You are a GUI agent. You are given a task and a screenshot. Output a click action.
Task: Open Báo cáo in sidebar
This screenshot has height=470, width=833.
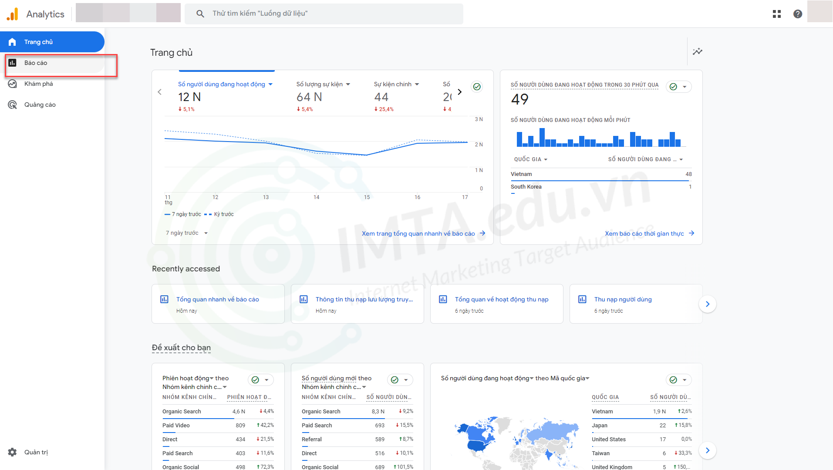[x=52, y=63]
